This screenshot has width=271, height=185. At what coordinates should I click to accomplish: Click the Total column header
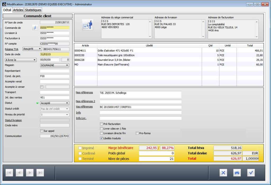coord(250,45)
